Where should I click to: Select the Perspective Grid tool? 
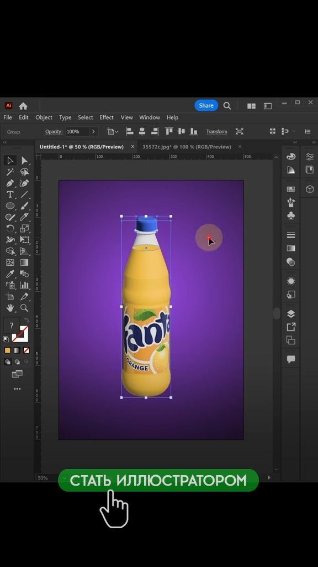click(x=24, y=251)
